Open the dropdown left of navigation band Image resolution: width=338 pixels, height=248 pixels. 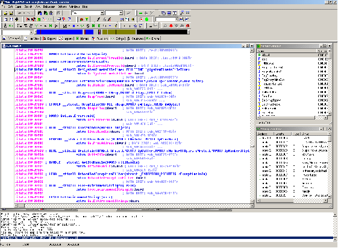(x=31, y=32)
